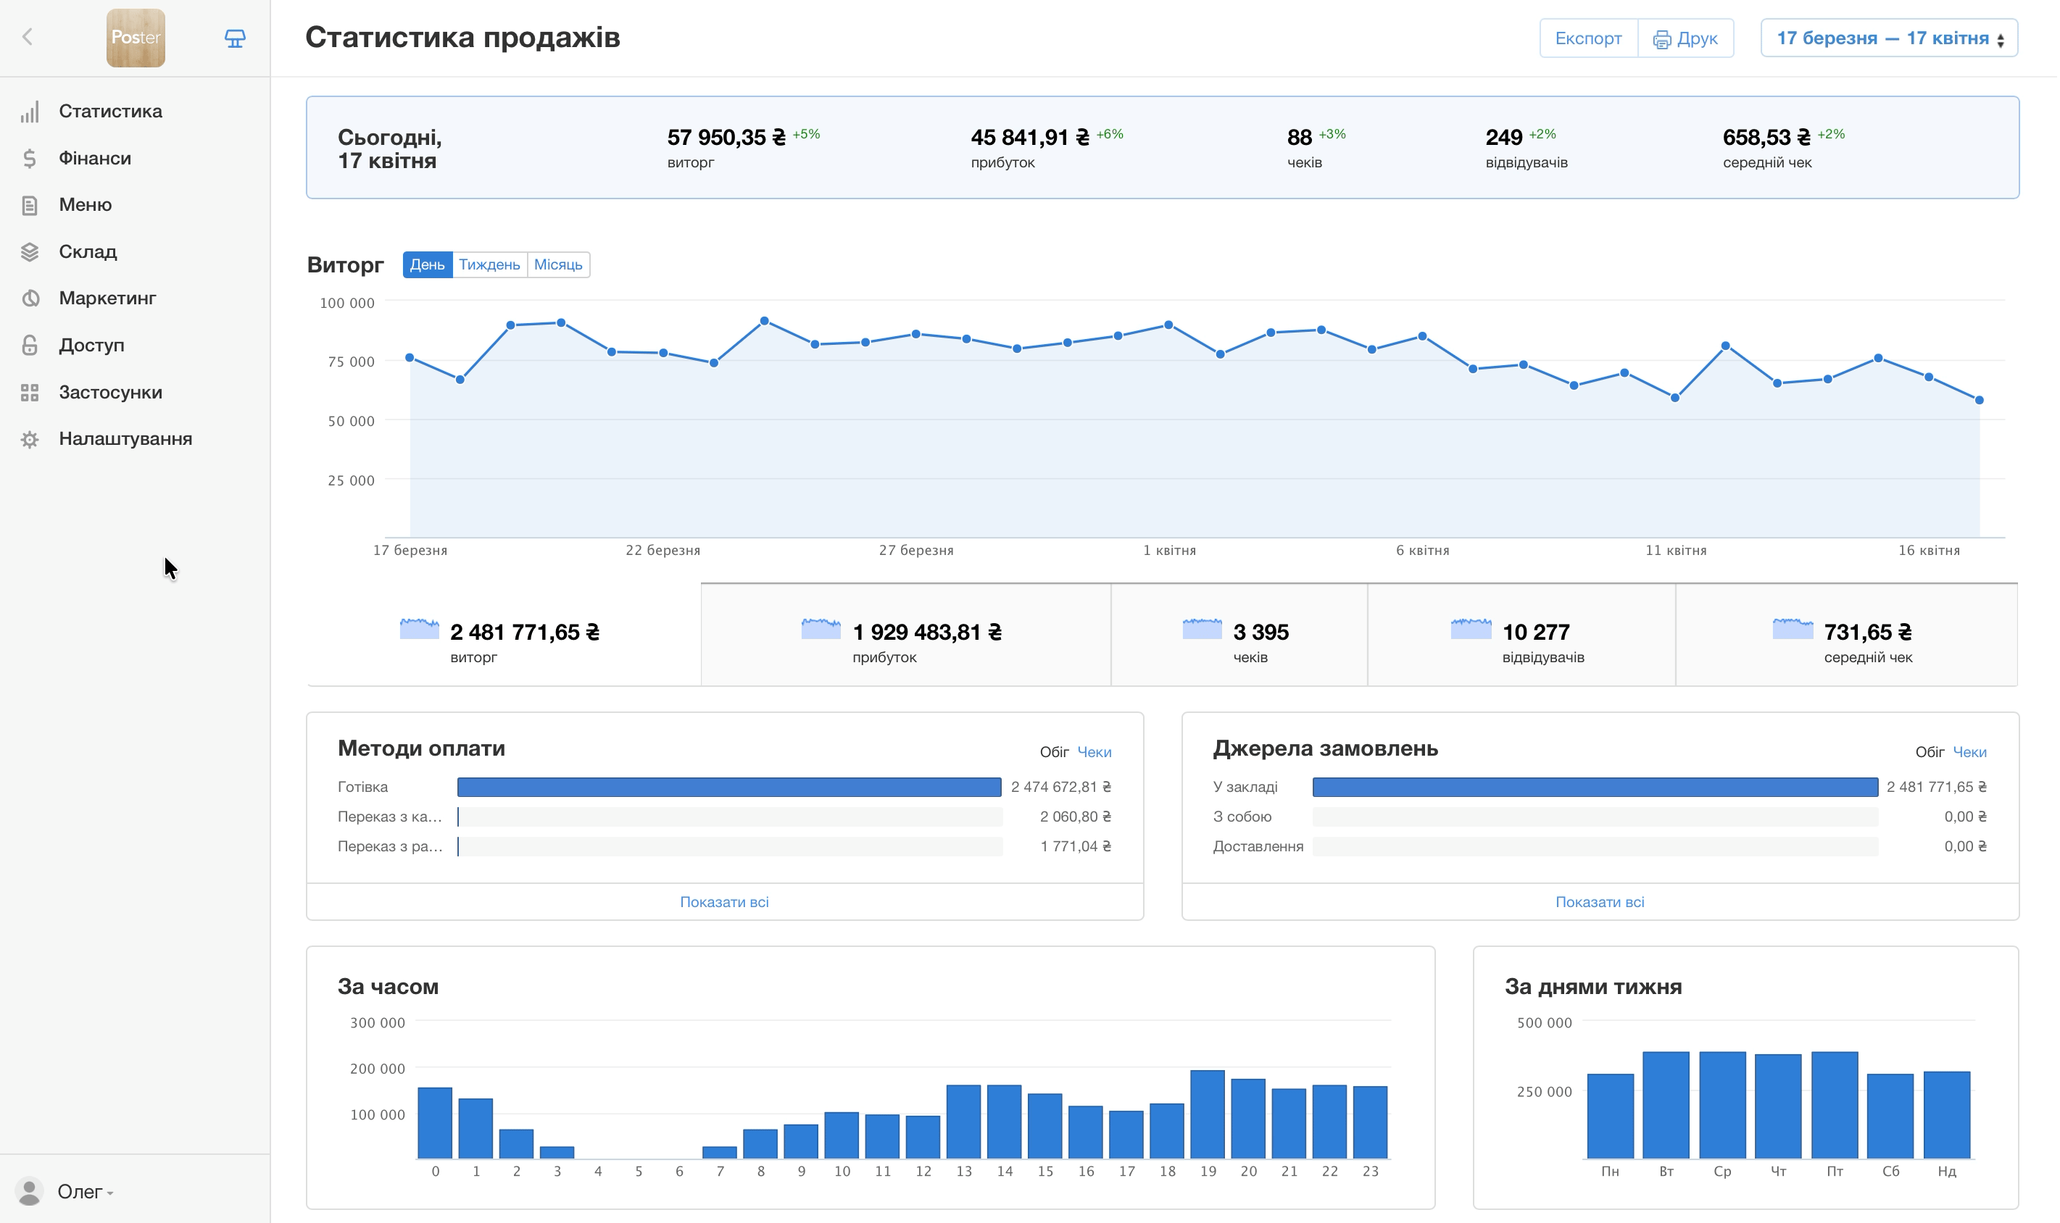2060x1223 pixels.
Task: Click the Налаштування gear icon
Action: point(30,439)
